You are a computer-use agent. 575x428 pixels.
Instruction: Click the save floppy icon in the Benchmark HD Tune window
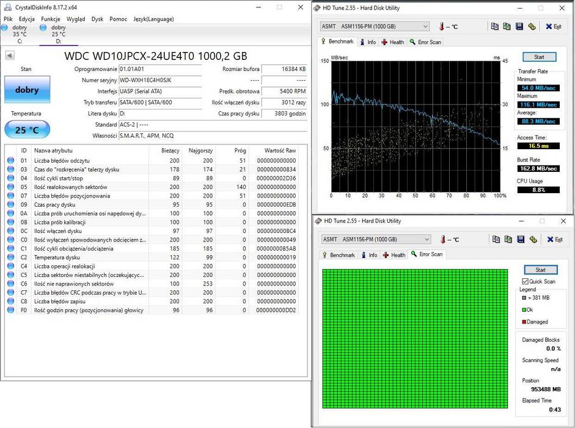click(519, 26)
